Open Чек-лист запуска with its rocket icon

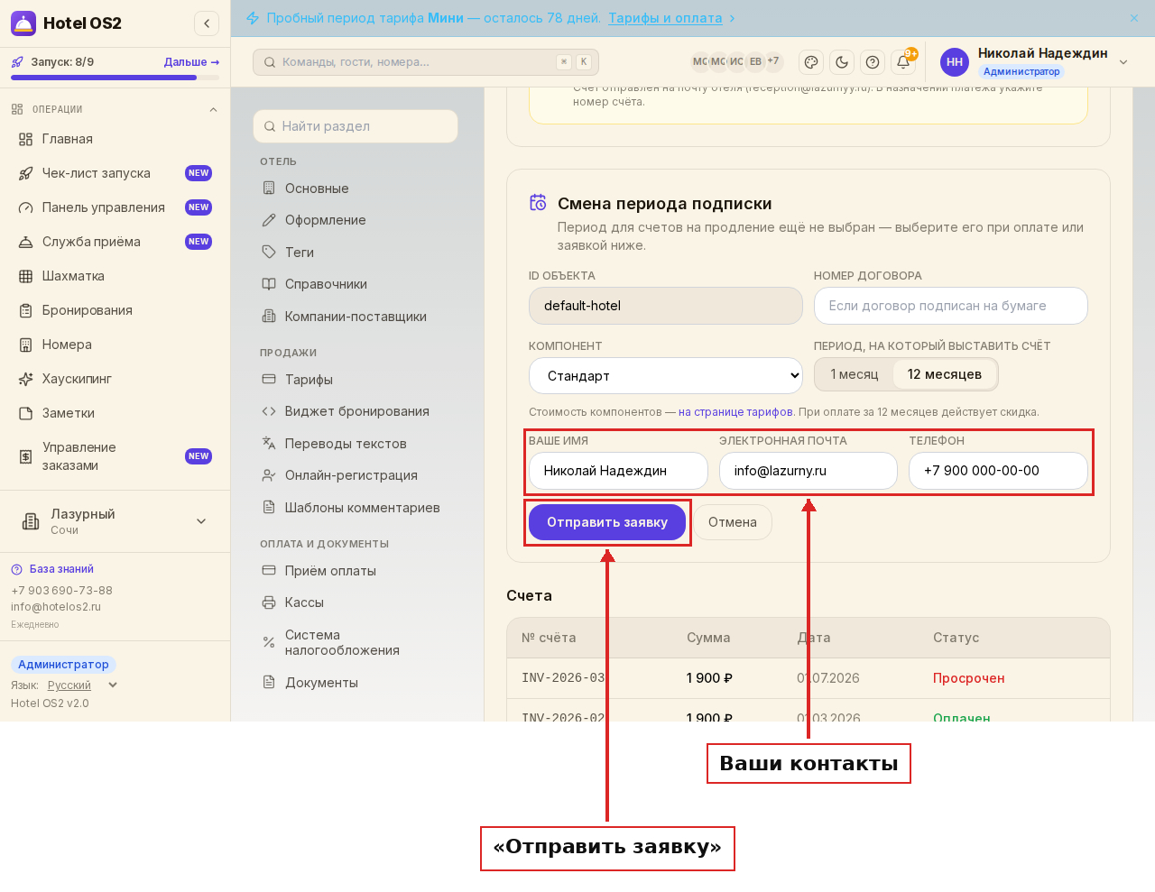[115, 173]
